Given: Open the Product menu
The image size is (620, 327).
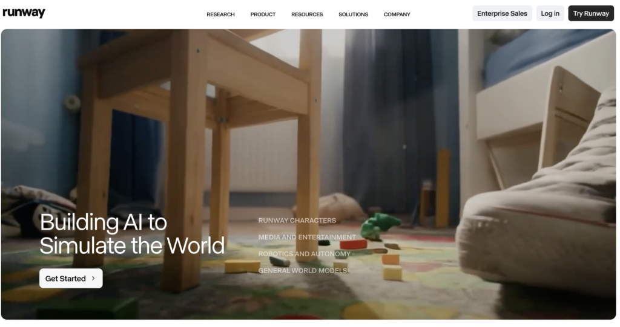Looking at the screenshot, I should [x=263, y=15].
